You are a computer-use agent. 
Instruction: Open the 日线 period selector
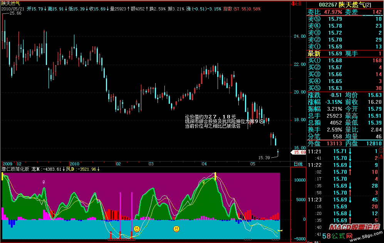298,164
